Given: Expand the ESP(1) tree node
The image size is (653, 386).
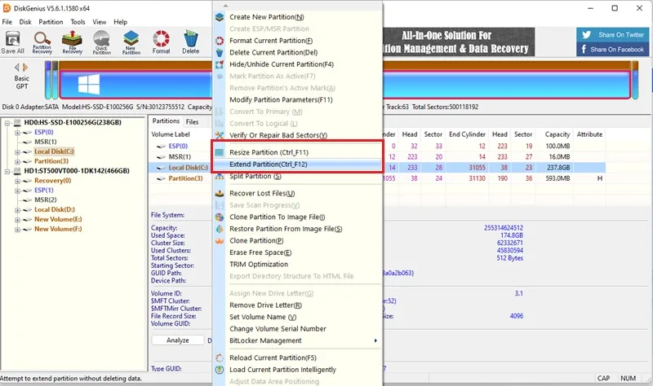Looking at the screenshot, I should [17, 191].
